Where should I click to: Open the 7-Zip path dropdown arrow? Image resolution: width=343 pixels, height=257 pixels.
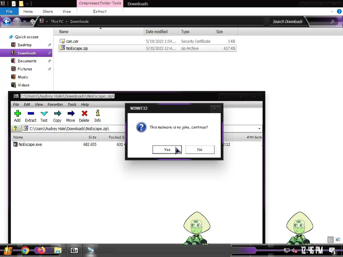pos(260,129)
